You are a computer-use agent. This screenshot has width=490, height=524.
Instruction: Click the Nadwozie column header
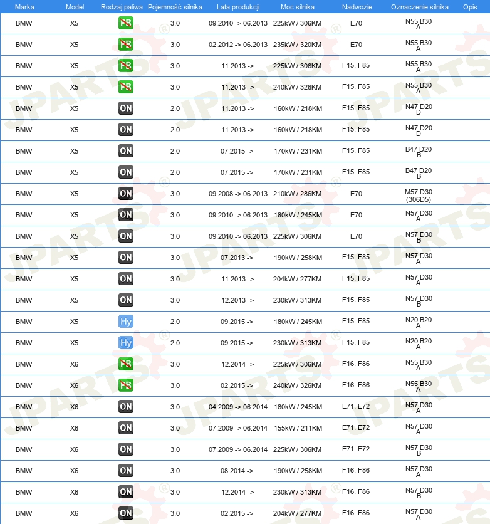pyautogui.click(x=357, y=7)
